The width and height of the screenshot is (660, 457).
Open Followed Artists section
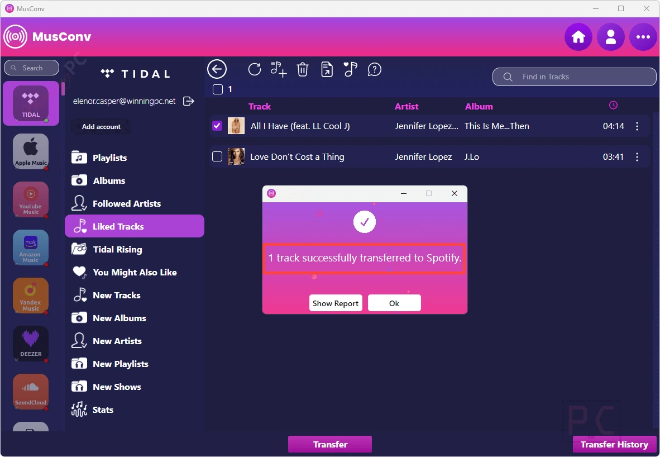135,204
